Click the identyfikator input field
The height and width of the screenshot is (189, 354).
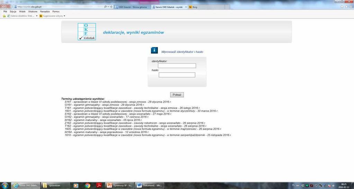pos(177,66)
